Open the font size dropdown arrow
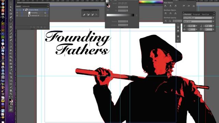Viewport: 219px width, 123px height. 196,26
